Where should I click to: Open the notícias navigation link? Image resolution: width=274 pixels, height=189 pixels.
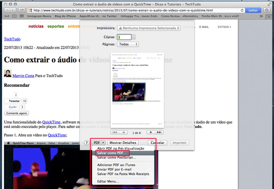click(36, 26)
